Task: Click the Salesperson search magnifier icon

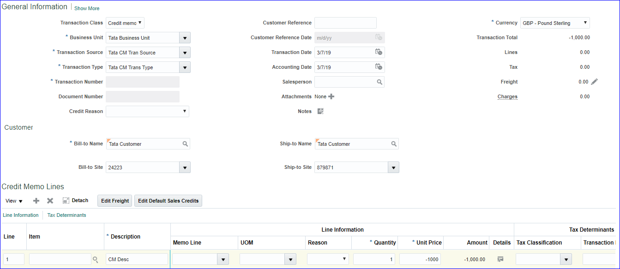Action: click(379, 82)
